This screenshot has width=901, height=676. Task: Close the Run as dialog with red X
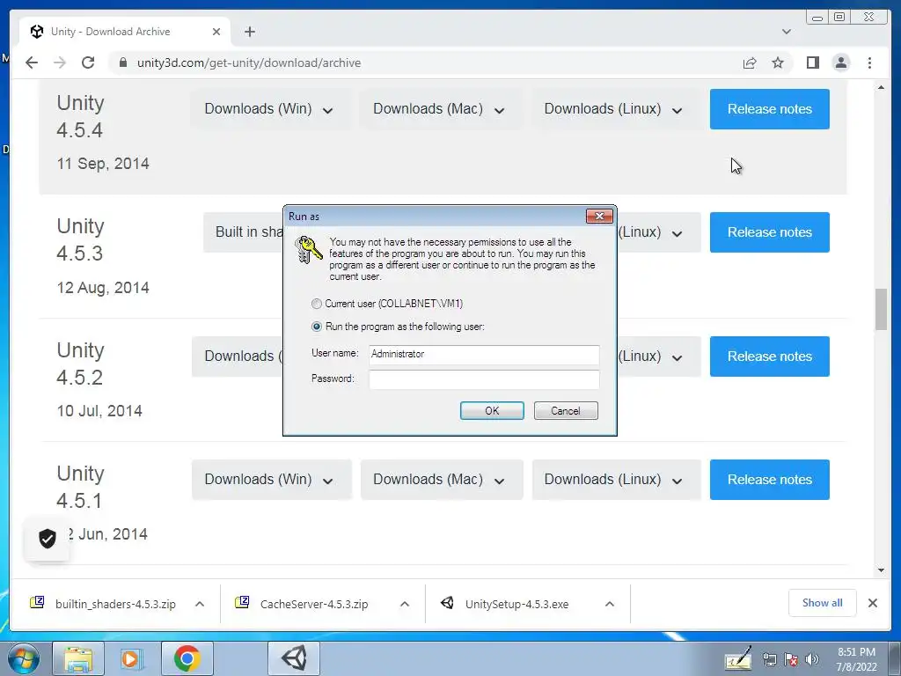599,217
